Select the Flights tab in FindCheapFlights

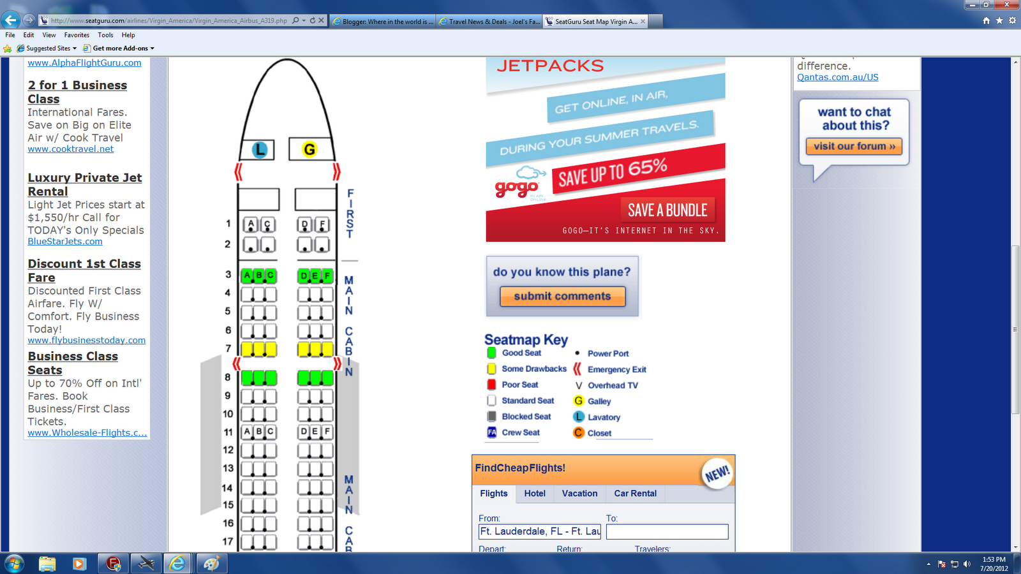[494, 494]
